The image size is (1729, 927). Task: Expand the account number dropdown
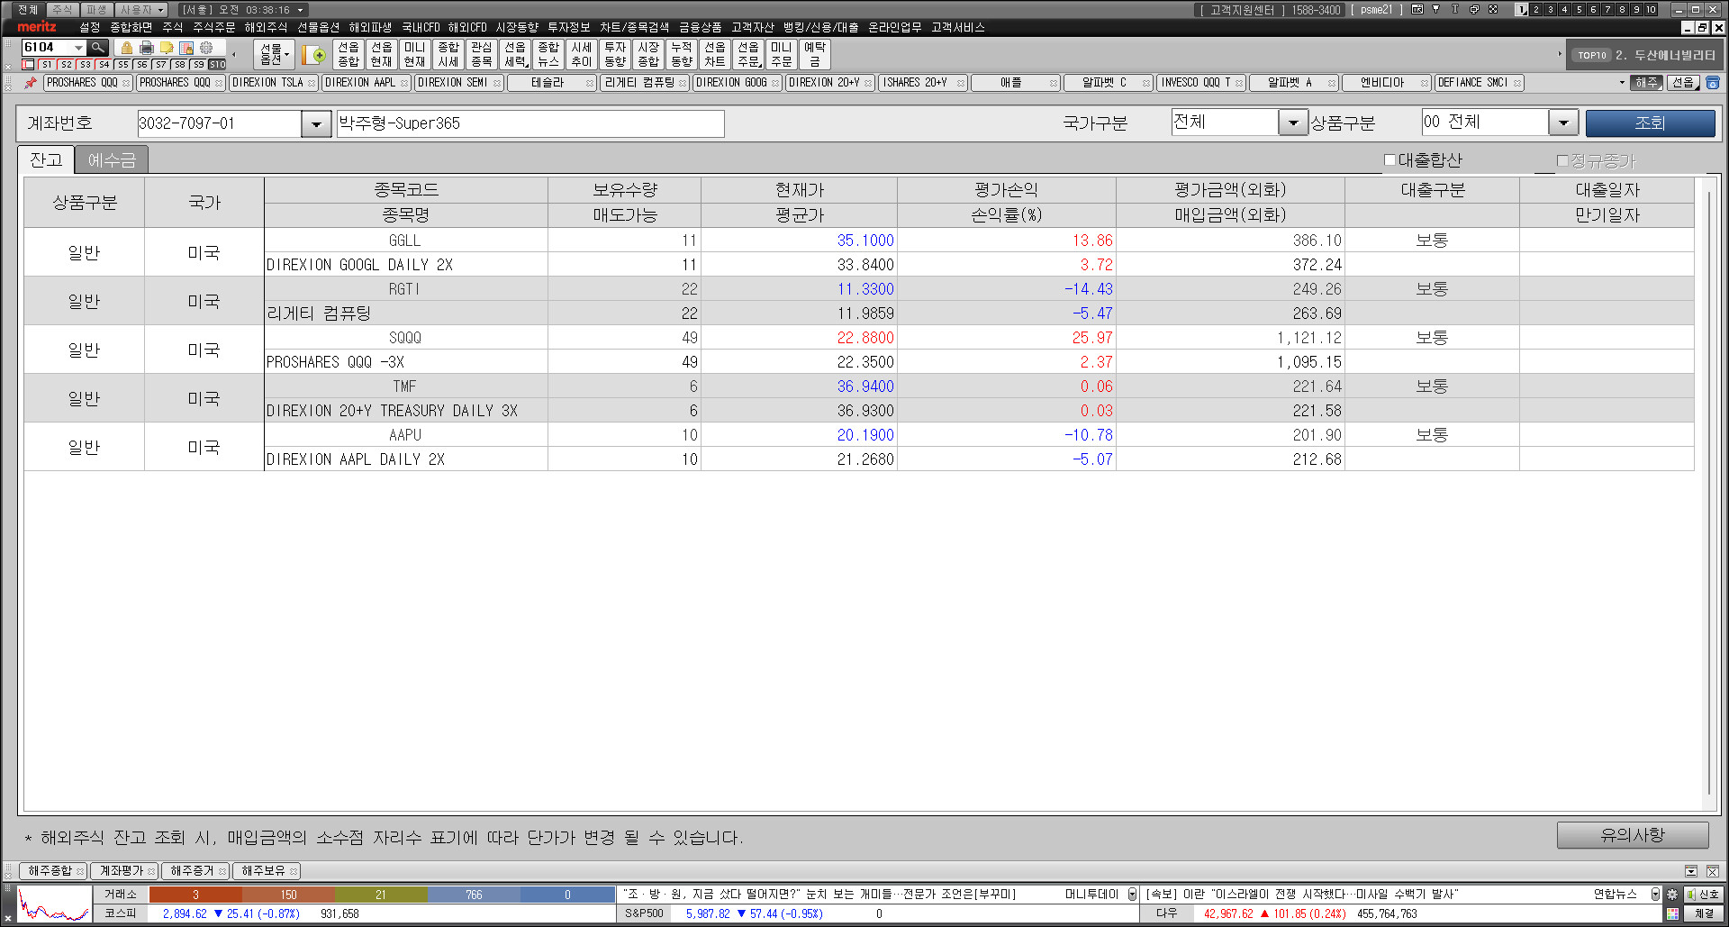316,123
